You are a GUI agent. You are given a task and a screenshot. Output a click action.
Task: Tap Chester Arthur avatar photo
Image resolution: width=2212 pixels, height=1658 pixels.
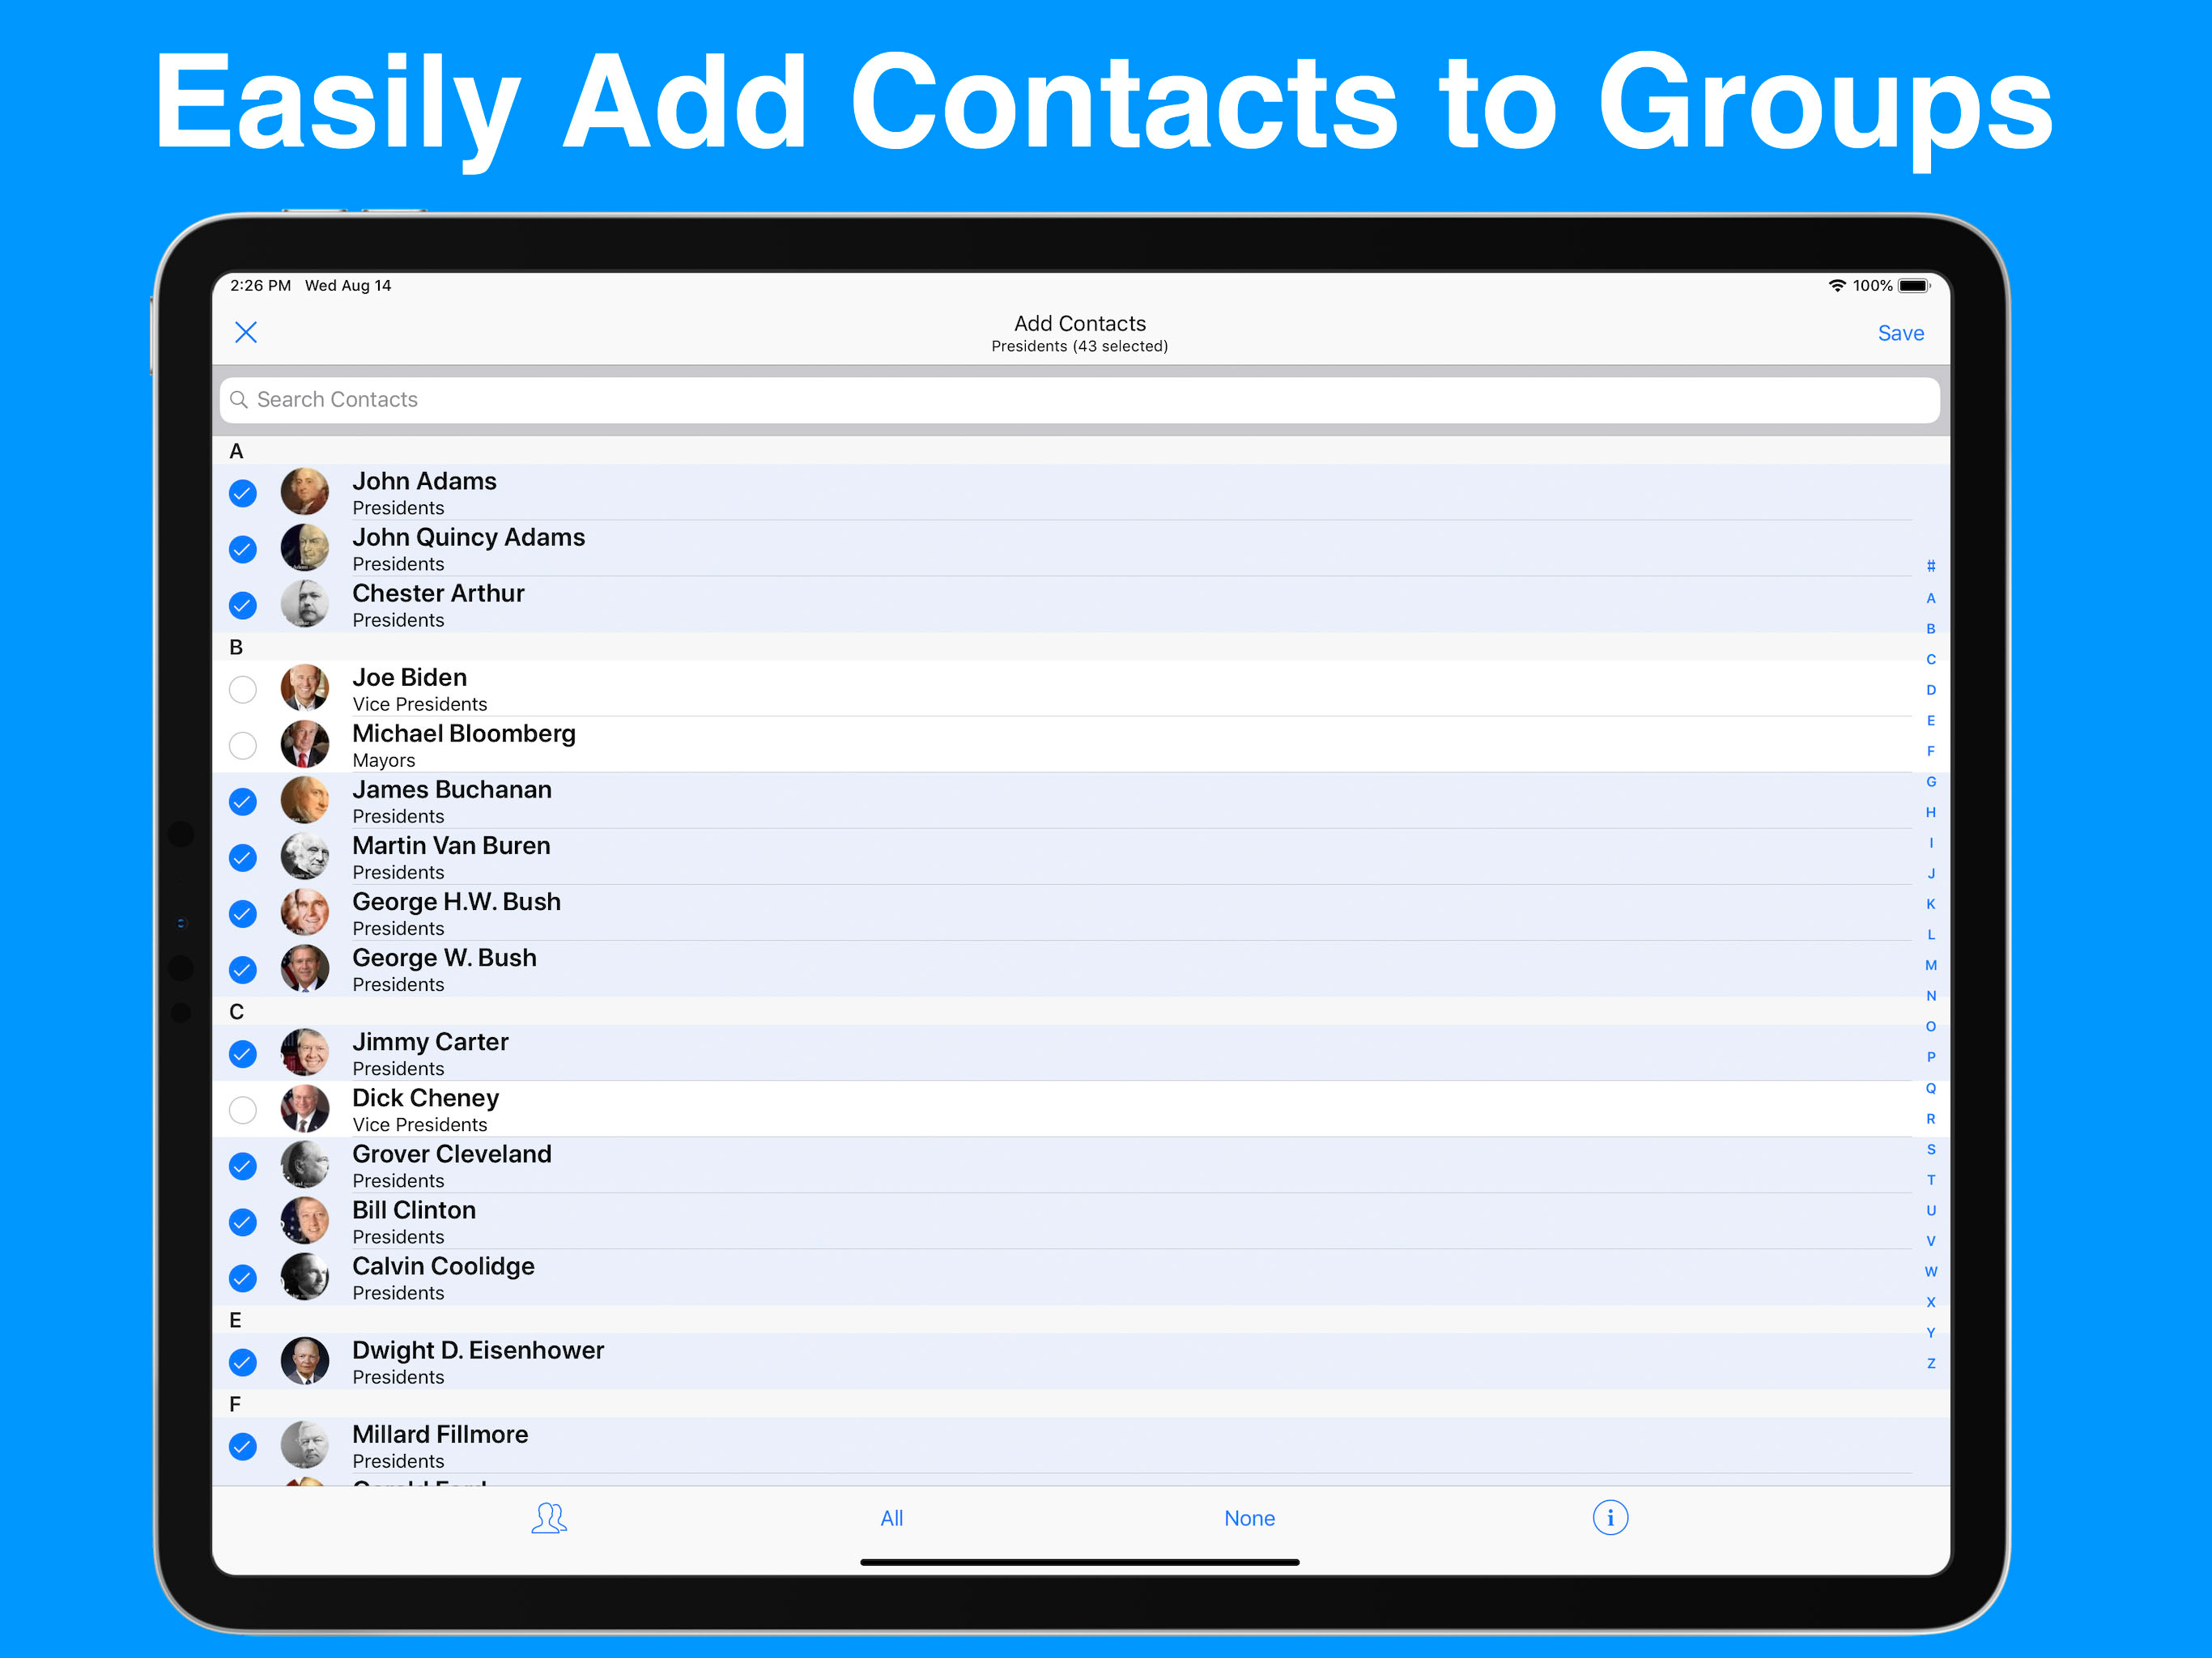point(305,603)
